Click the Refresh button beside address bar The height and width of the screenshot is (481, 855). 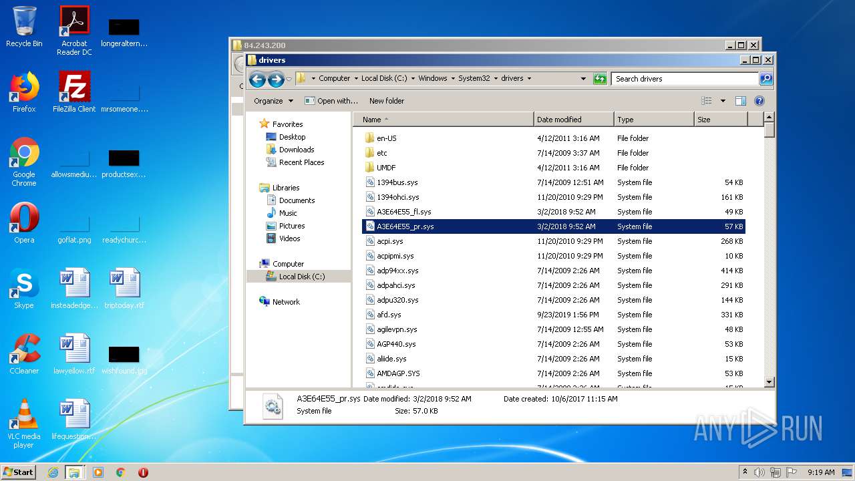click(600, 79)
